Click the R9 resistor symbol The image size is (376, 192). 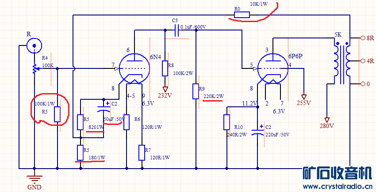[x=196, y=91]
